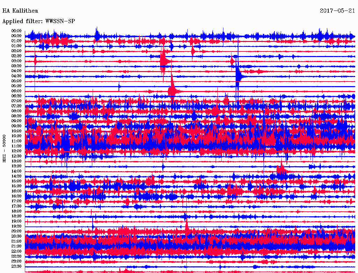This screenshot has width=358, height=273.
Task: Click the "17:30" time label
Action: click(16, 206)
